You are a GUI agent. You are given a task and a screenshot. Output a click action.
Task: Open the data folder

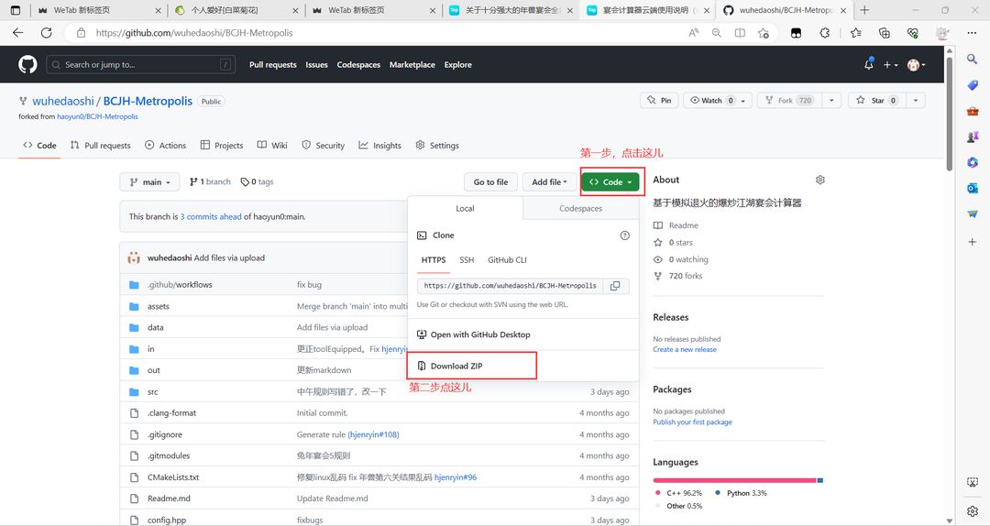[x=155, y=328]
